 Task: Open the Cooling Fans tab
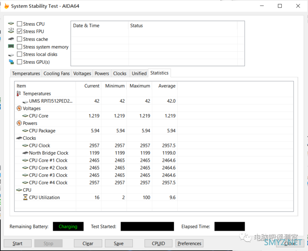coord(57,74)
